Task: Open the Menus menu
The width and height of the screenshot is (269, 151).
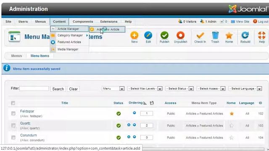Action: 40,21
